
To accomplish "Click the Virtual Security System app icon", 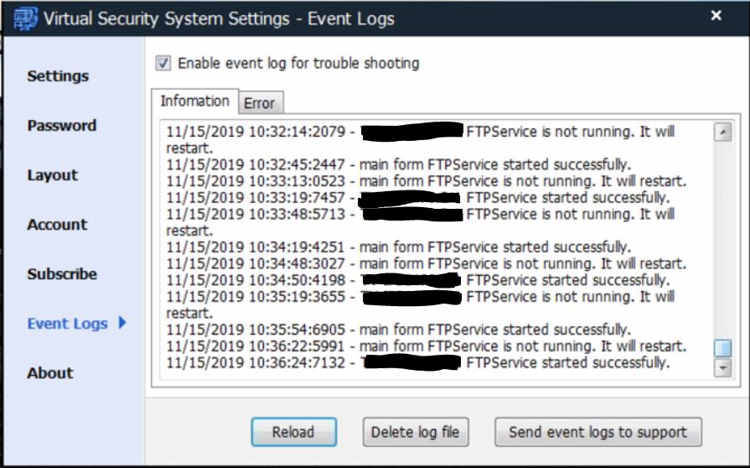I will pos(24,18).
